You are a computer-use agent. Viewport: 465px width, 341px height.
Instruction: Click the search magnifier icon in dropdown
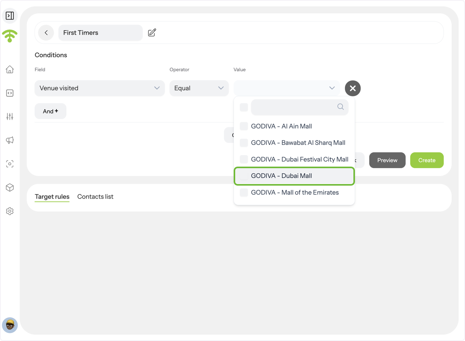pyautogui.click(x=340, y=107)
